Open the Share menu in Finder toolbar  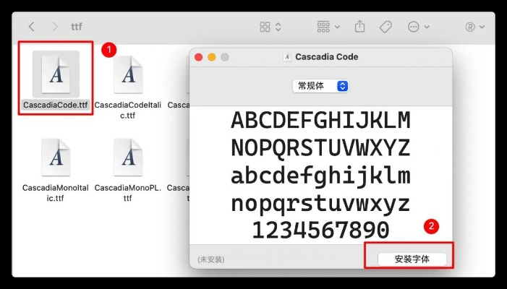(360, 27)
